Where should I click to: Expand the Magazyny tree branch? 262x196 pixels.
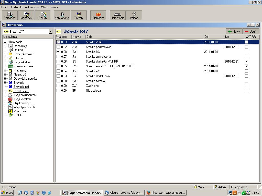(x=5, y=70)
